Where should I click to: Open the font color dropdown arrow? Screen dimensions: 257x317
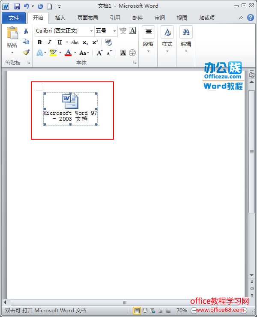[x=75, y=53]
